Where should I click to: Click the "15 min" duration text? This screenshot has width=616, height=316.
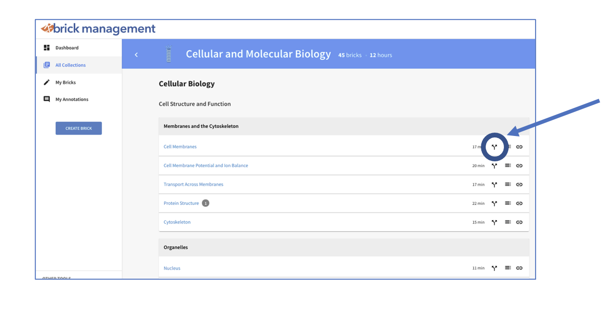(479, 222)
